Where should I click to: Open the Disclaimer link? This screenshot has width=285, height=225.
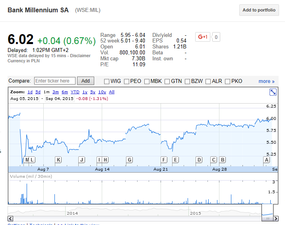pos(80,56)
